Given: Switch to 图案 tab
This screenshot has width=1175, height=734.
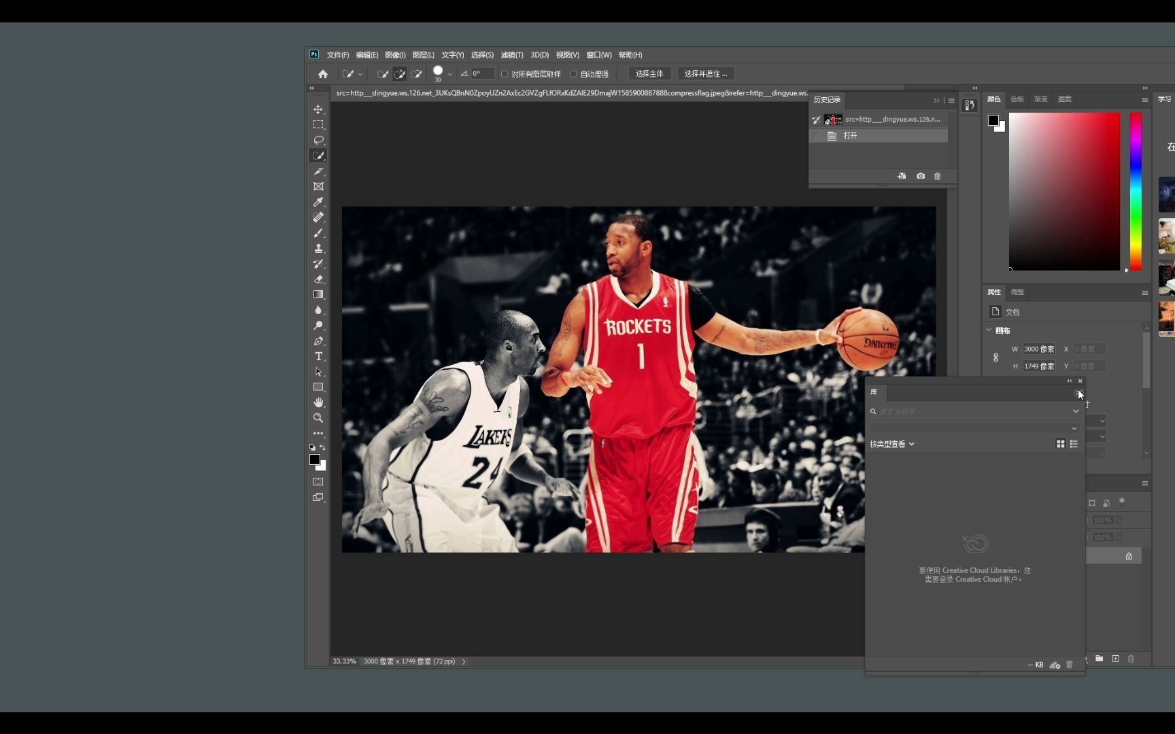Looking at the screenshot, I should pyautogui.click(x=1065, y=99).
